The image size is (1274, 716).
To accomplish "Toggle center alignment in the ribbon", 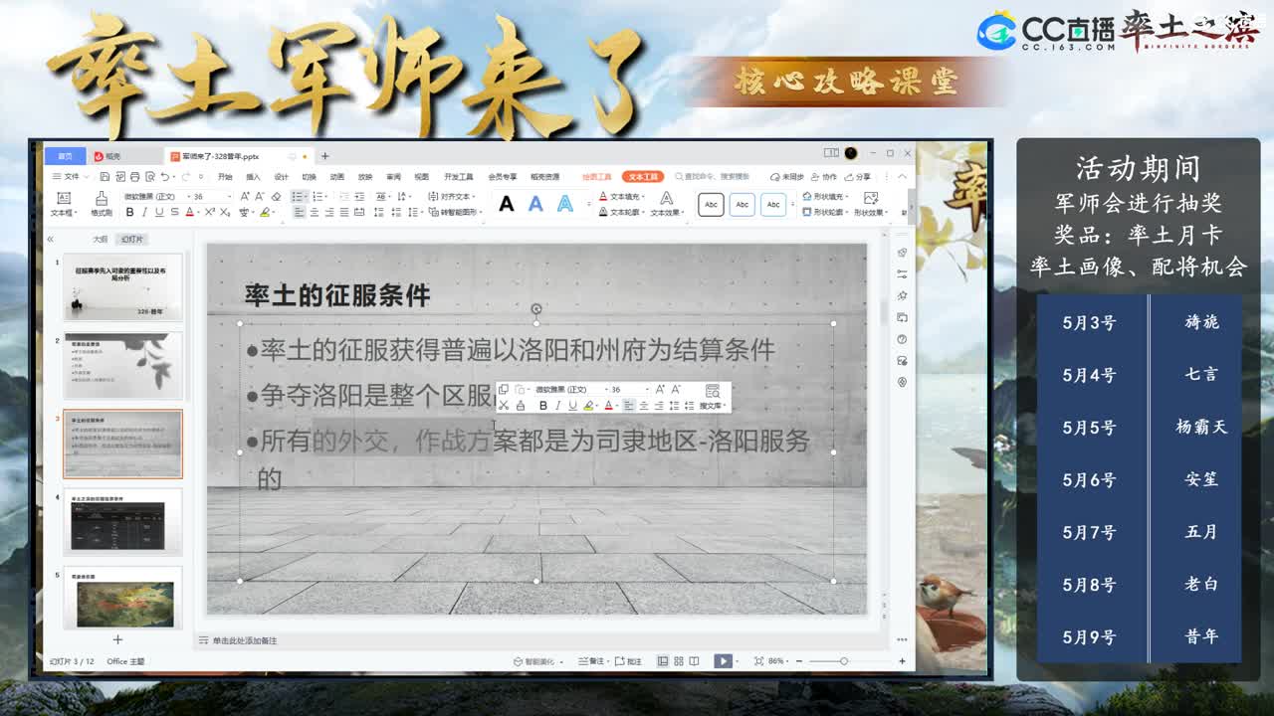I will tap(315, 212).
